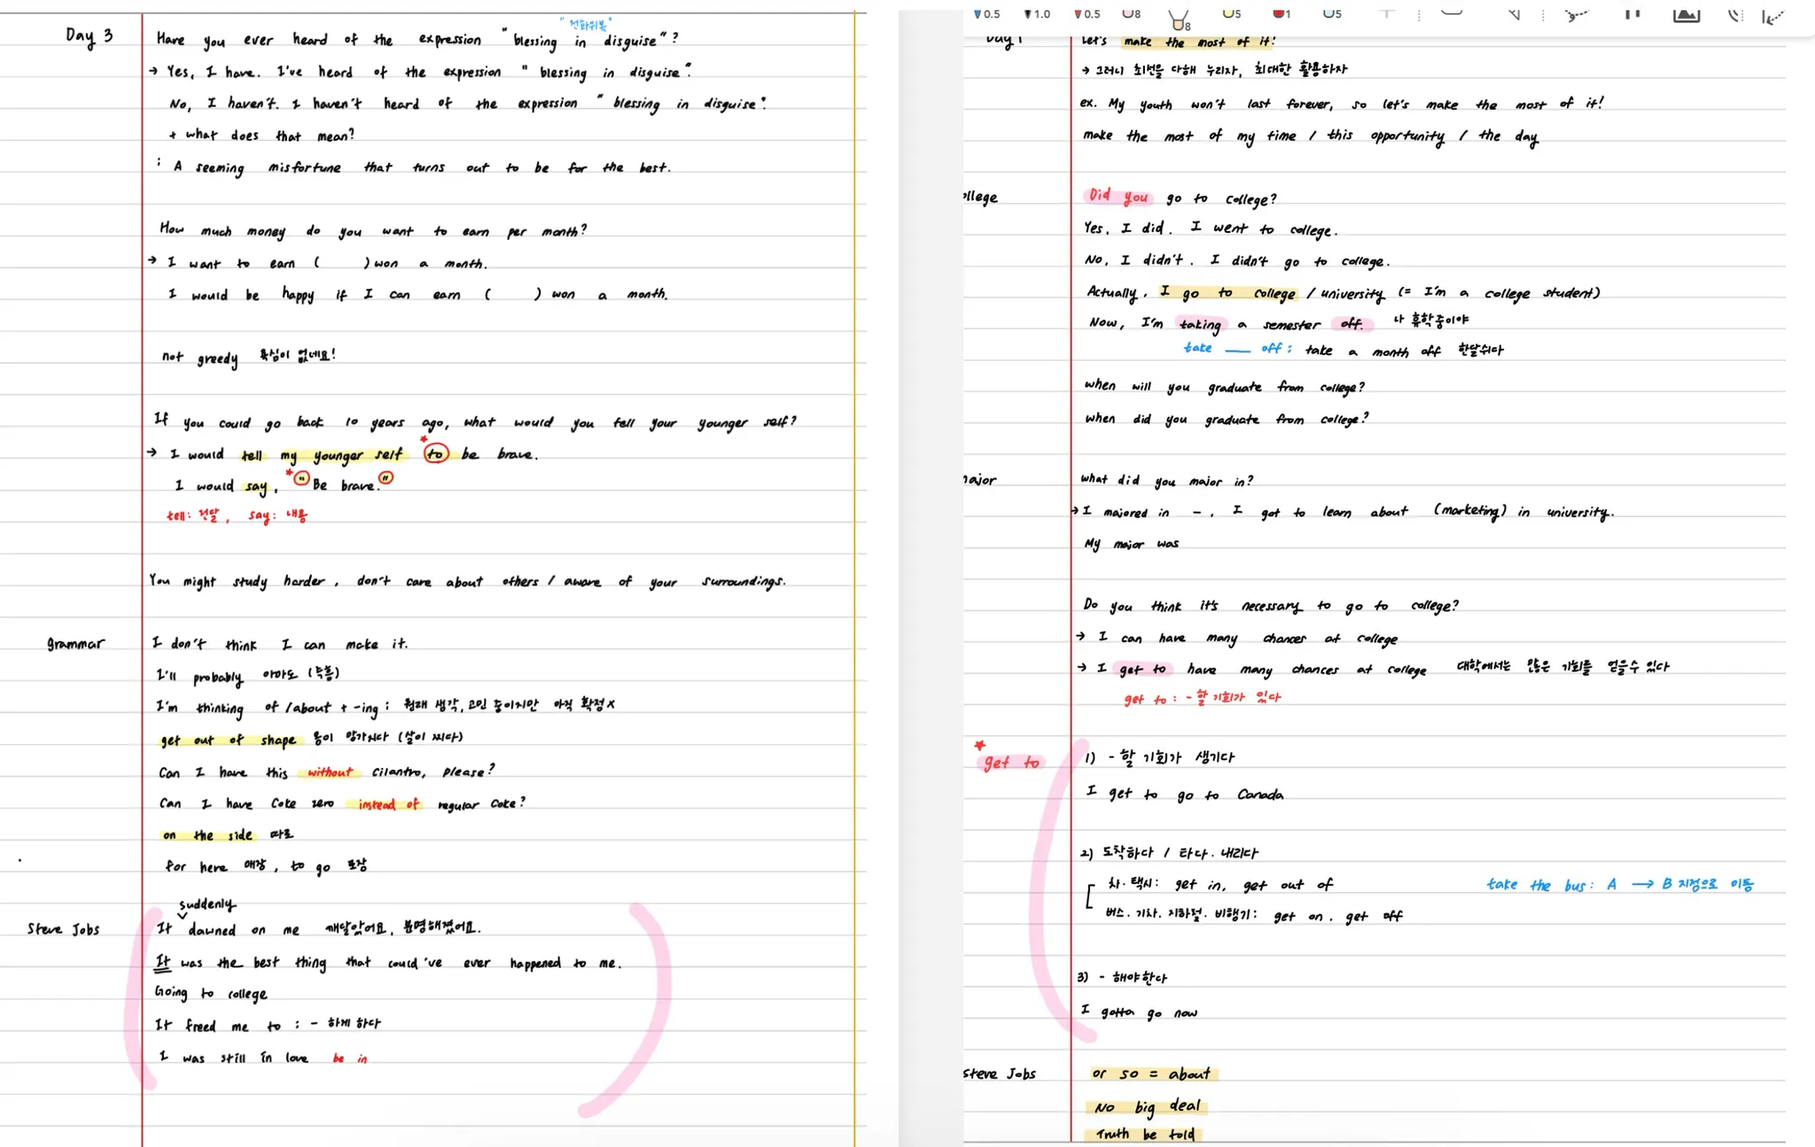Click the 'Steve Jobs' label on left page
This screenshot has width=1815, height=1147.
click(x=63, y=929)
